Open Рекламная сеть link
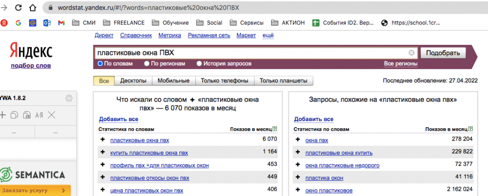The image size is (488, 196). pos(209,35)
